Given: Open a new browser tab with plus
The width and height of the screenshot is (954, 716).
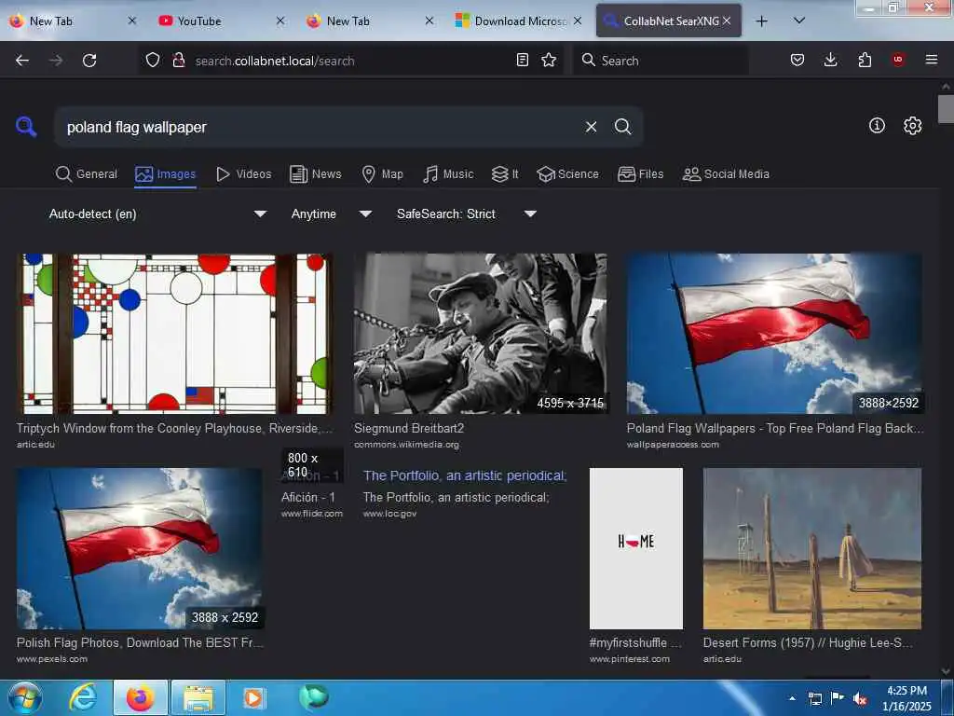Looking at the screenshot, I should [x=761, y=21].
